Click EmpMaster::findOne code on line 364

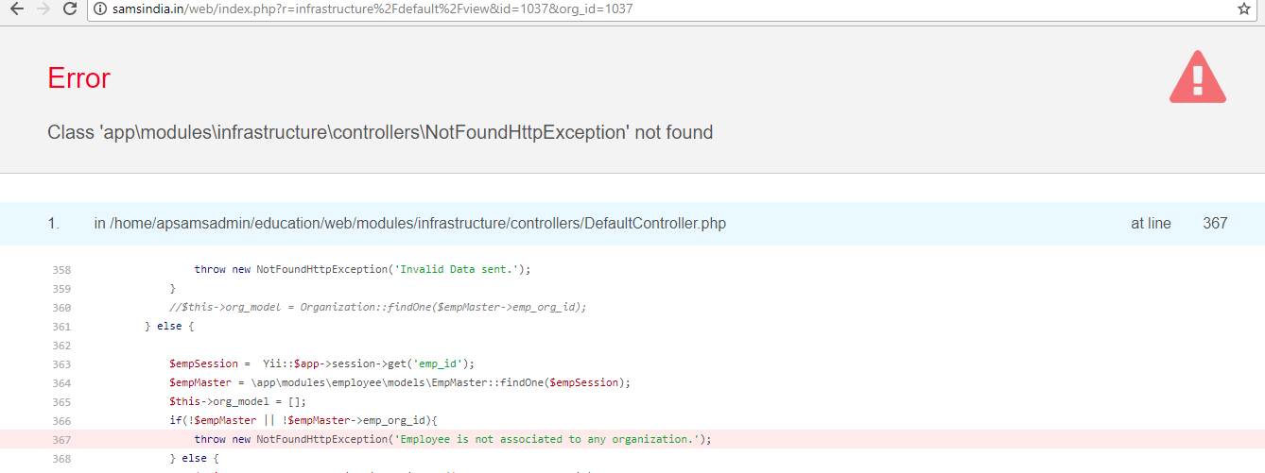coord(400,382)
